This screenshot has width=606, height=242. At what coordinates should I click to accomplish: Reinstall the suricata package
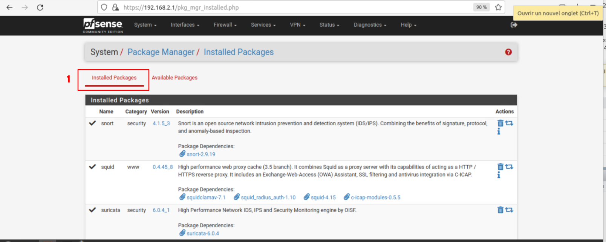tap(509, 210)
